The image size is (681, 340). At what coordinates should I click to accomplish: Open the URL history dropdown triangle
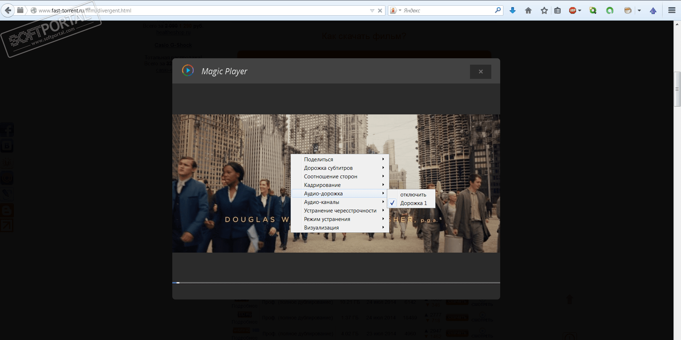click(x=372, y=11)
